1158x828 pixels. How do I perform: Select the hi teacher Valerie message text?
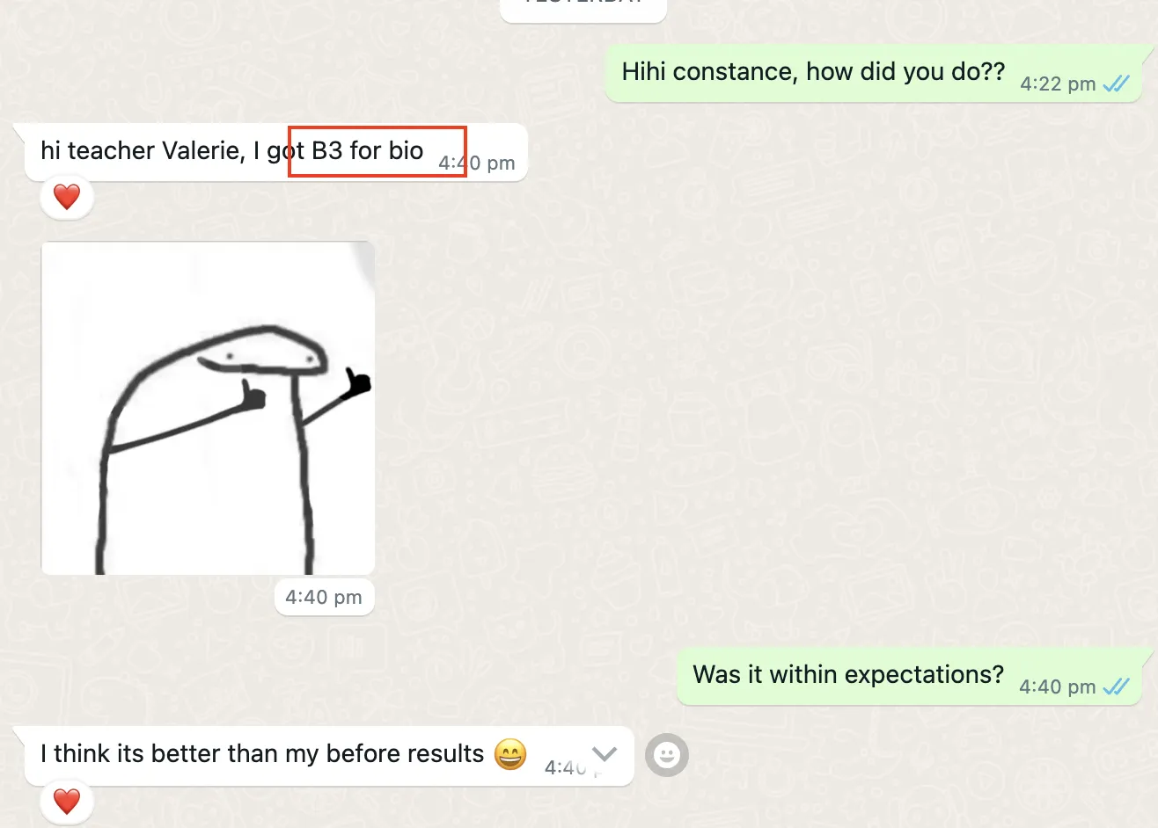[x=232, y=151]
